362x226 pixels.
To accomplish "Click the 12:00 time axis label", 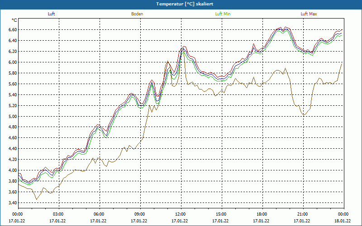I will pyautogui.click(x=181, y=214).
